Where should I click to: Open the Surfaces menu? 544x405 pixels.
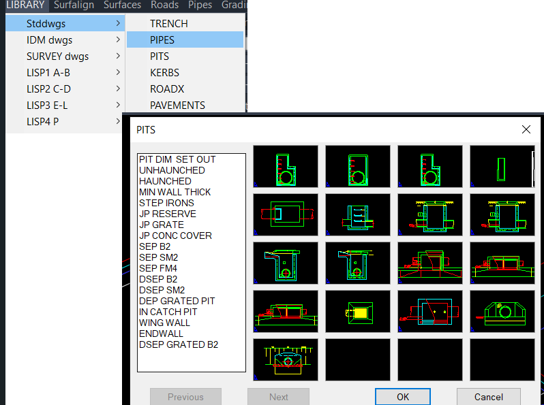click(122, 5)
